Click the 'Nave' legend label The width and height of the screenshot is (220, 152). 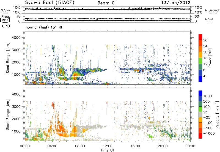pyautogui.click(x=209, y=19)
